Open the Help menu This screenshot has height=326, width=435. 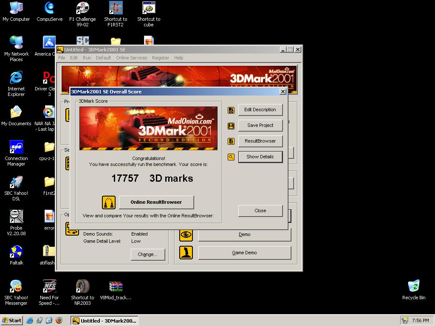(x=178, y=58)
